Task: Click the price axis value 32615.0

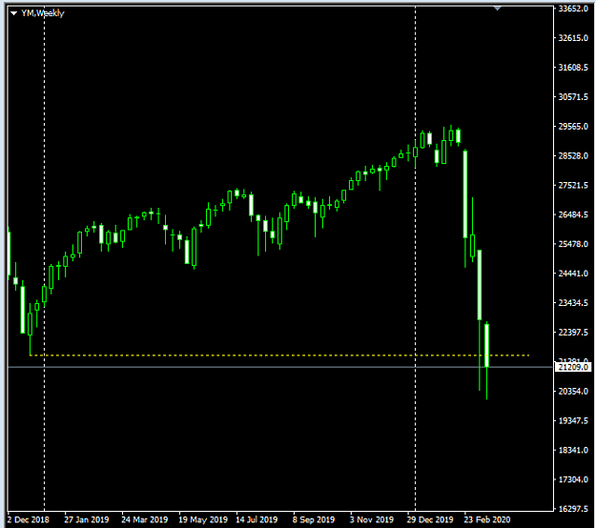Action: 573,38
